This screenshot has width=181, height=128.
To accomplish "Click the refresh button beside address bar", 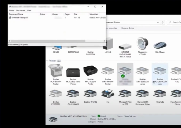I will (163, 22).
